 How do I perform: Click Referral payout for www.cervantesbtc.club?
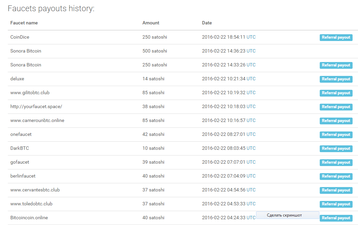[336, 190]
